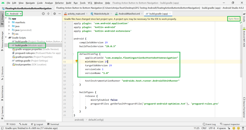Open the Terminal tool window
The width and height of the screenshot is (246, 130).
53,124
